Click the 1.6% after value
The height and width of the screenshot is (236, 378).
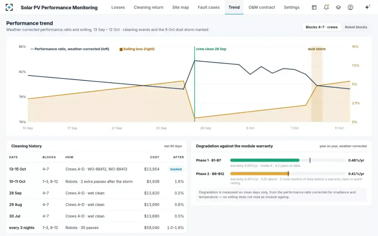point(179,182)
